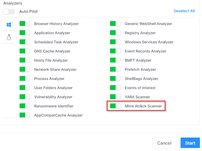Toggle the Generic WebShell Analyzer switch
202x151 pixels.
115,24
